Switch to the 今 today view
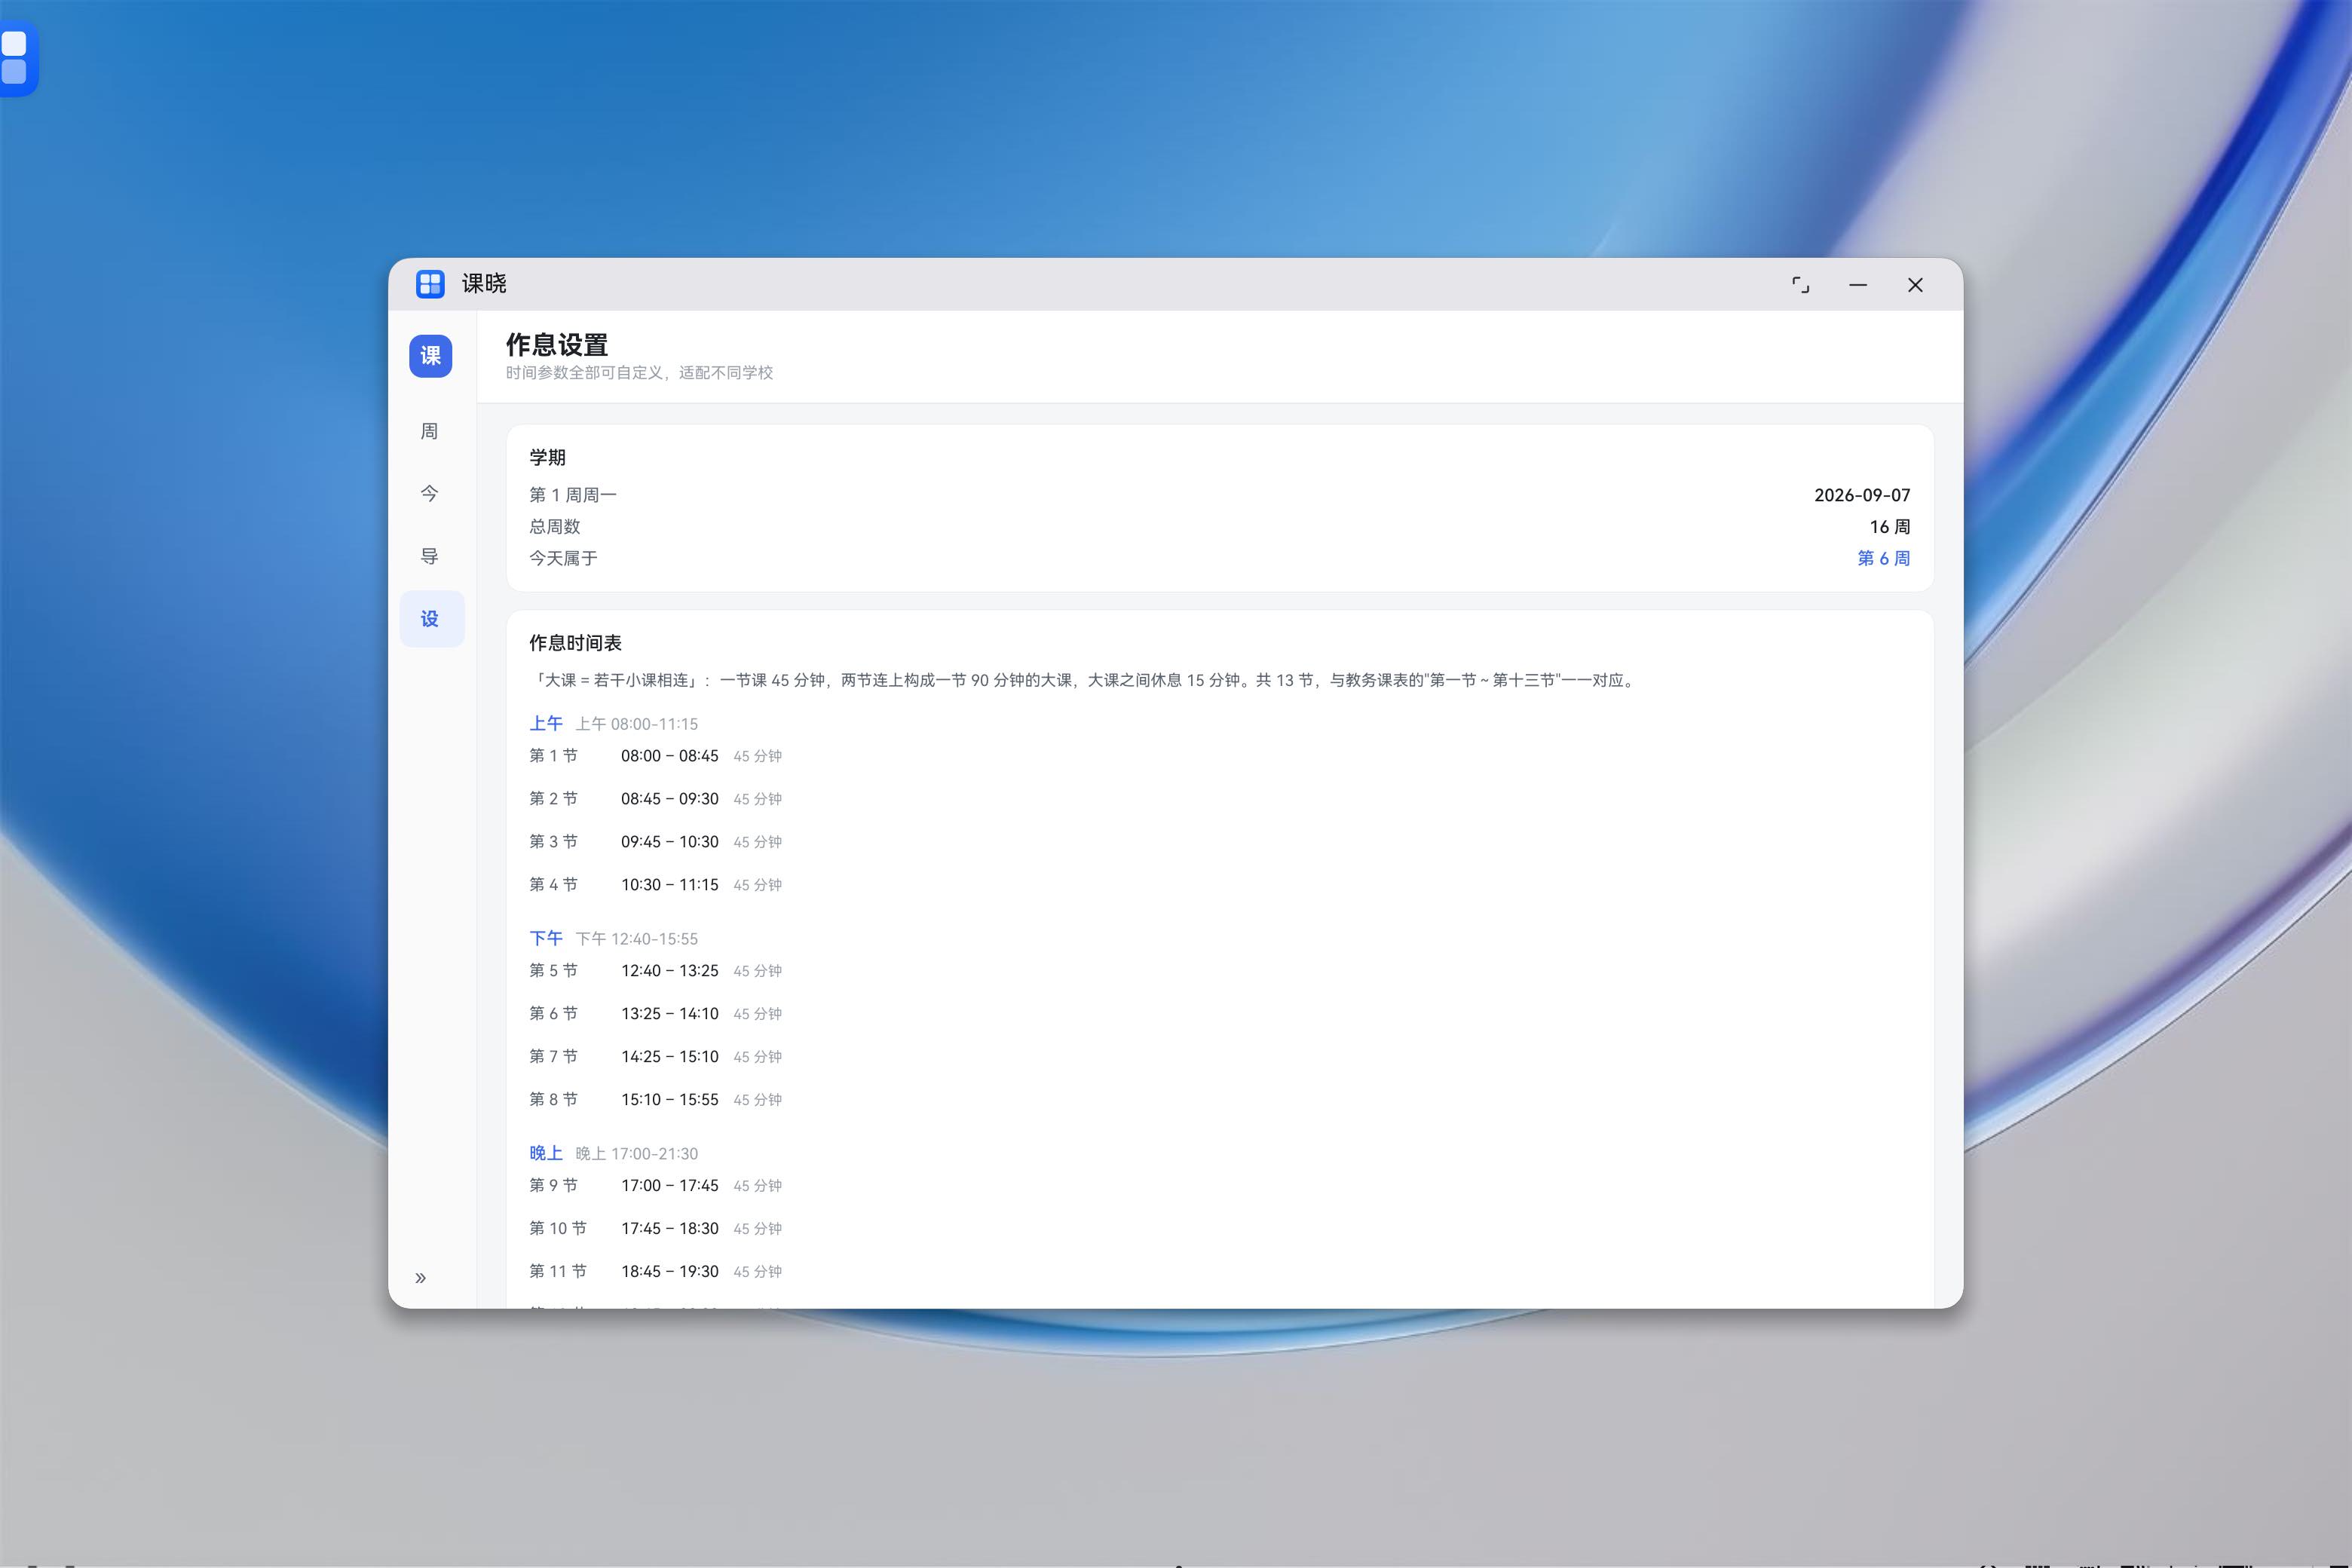Viewport: 2352px width, 1568px height. (430, 493)
